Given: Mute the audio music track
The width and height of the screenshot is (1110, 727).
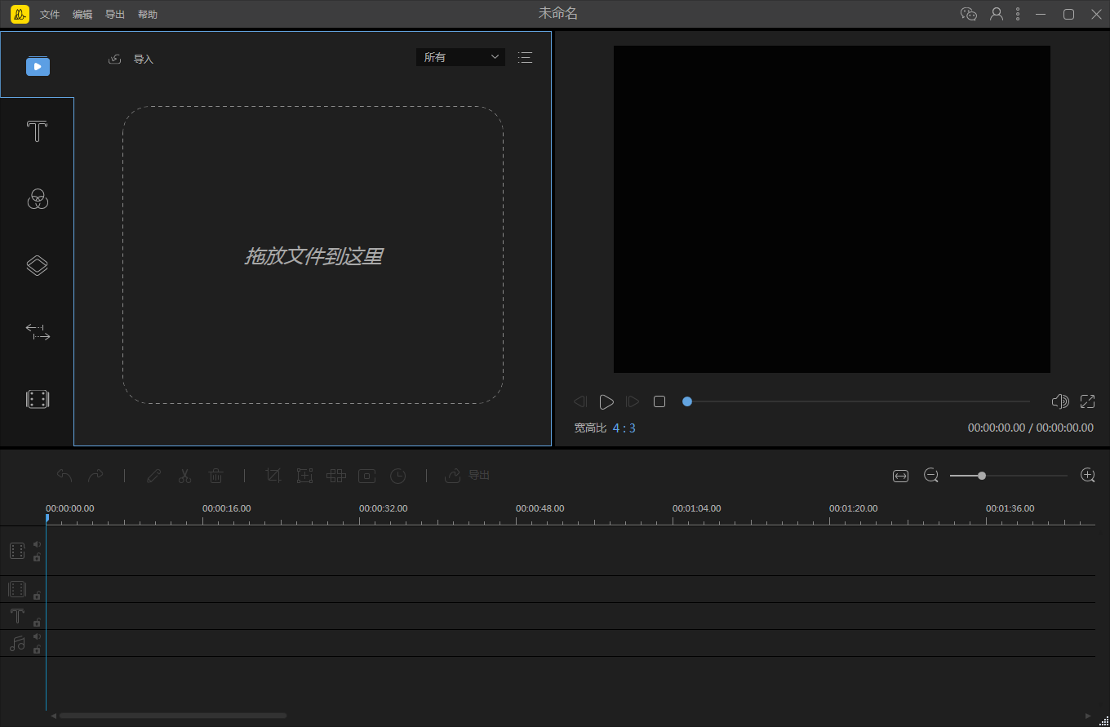Looking at the screenshot, I should [x=37, y=636].
